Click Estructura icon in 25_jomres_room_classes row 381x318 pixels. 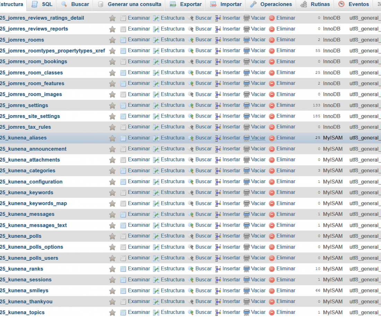[x=156, y=73]
